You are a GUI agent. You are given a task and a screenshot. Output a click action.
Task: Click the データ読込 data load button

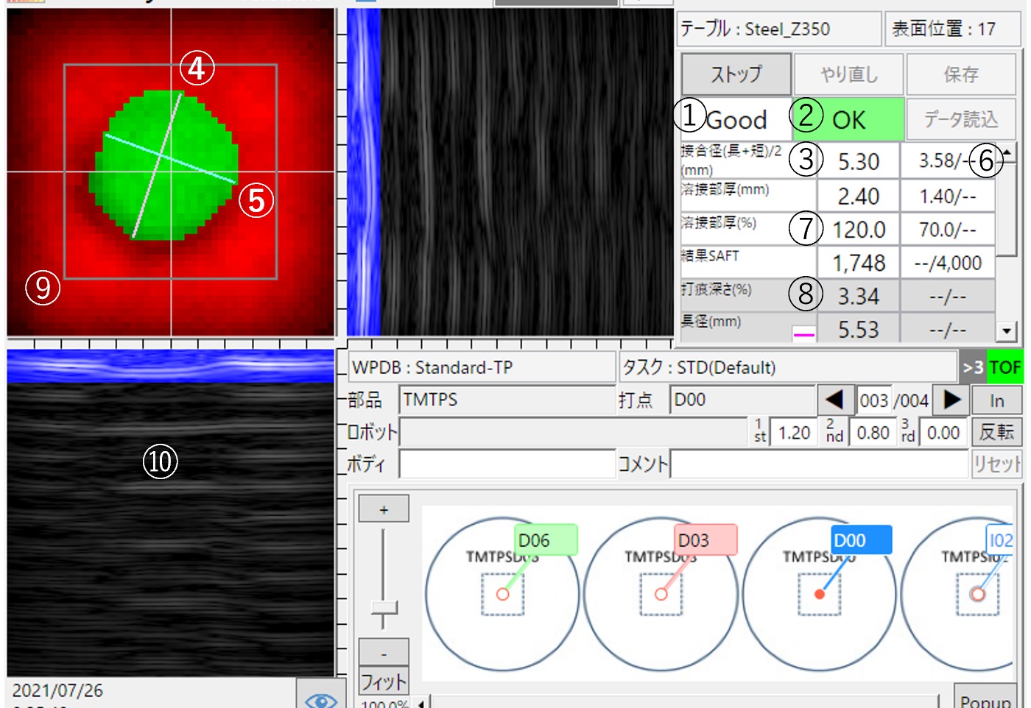(960, 119)
